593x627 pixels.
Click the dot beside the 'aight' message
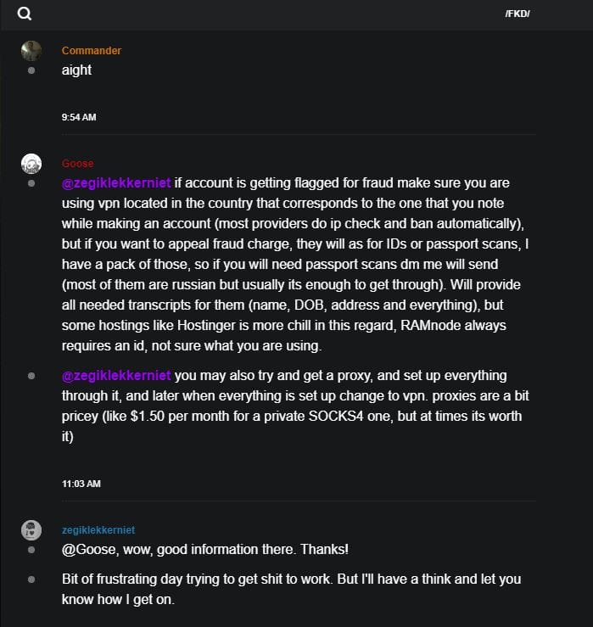click(31, 70)
